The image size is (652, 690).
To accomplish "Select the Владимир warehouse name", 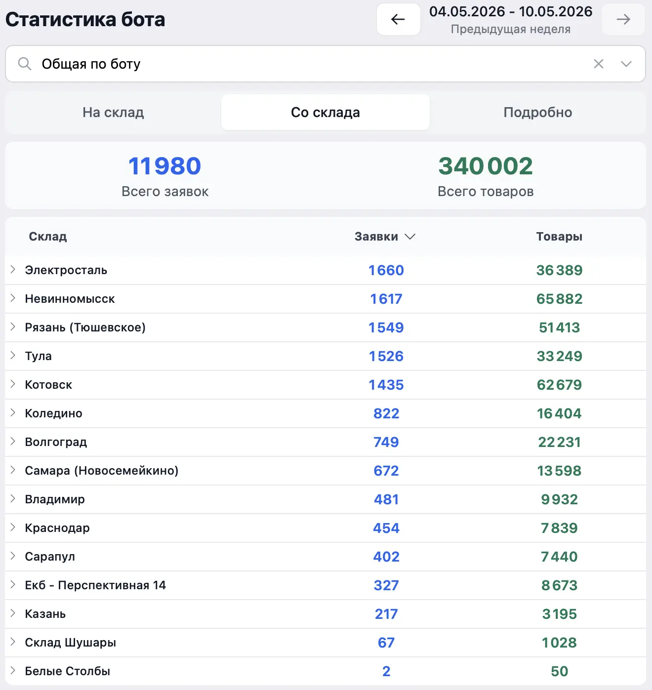I will 55,499.
